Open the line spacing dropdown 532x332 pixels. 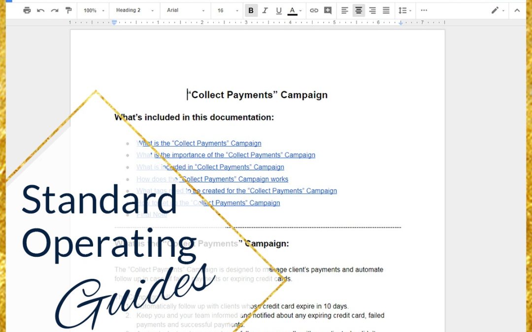(x=405, y=10)
